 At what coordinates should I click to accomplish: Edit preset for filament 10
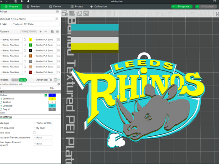pyautogui.click(x=58, y=61)
